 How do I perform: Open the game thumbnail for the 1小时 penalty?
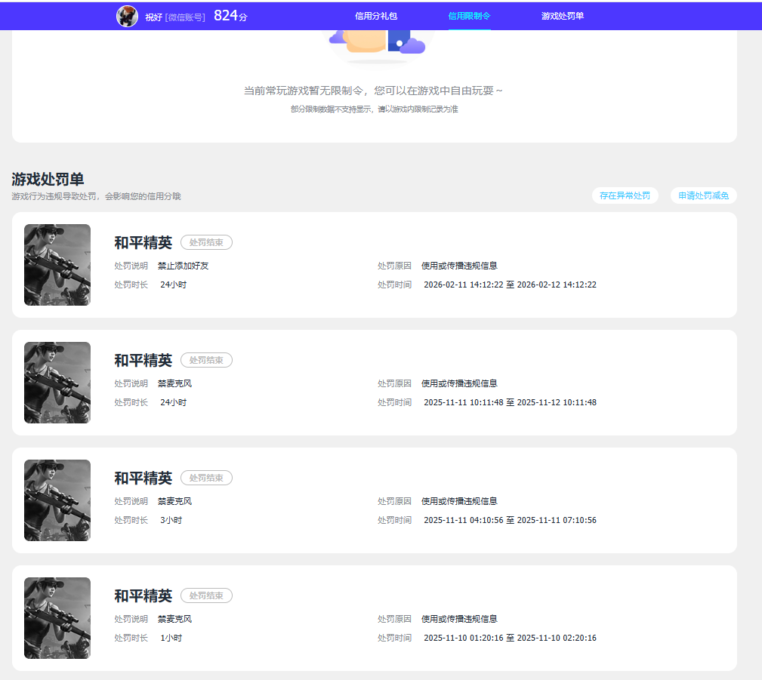[x=57, y=618]
